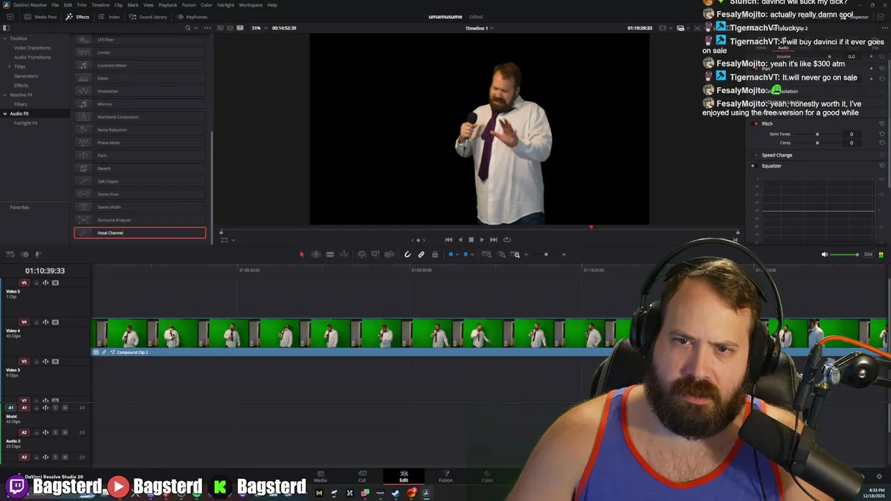Image resolution: width=891 pixels, height=501 pixels.
Task: Toggle timeline snapping magnet icon
Action: (408, 255)
